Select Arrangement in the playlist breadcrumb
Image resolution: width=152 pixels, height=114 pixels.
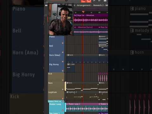pos(84,5)
